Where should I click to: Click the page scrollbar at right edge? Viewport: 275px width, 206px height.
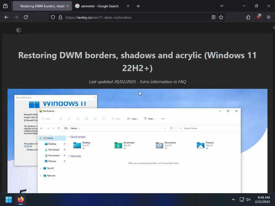(274, 28)
